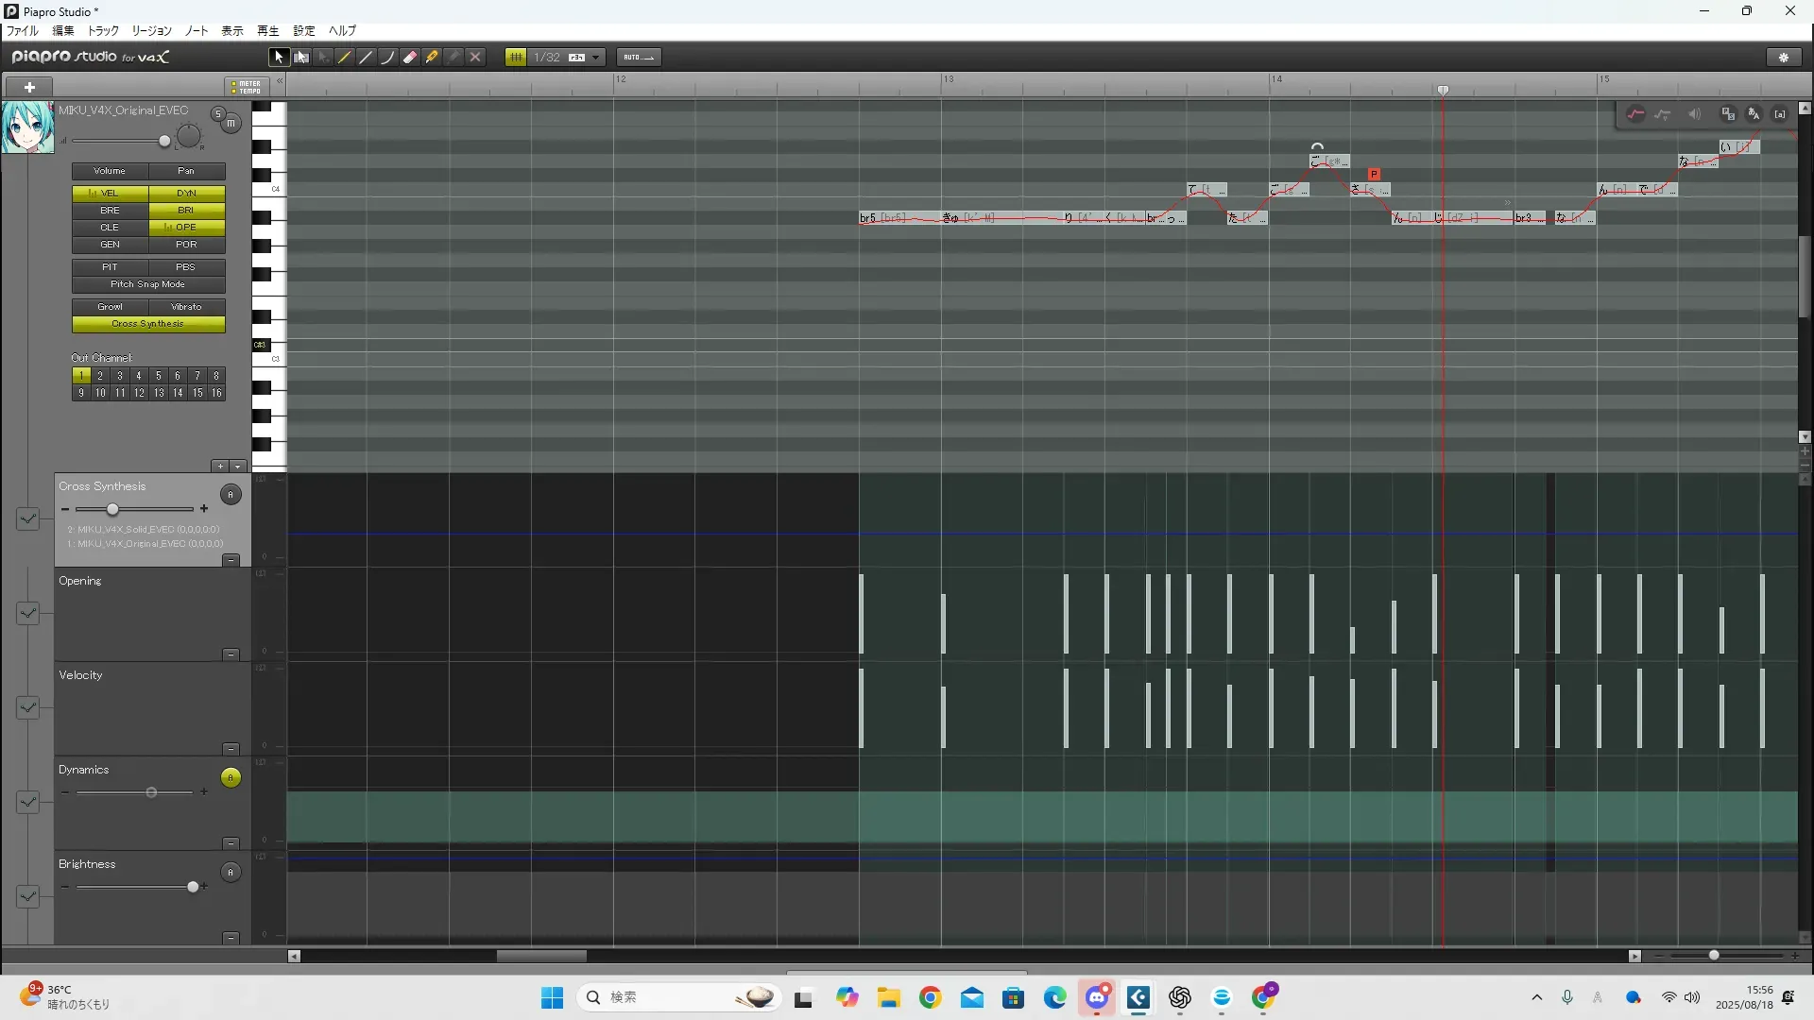Click the lyrics あA display icon
Screen dimensions: 1814x1020
[1754, 114]
